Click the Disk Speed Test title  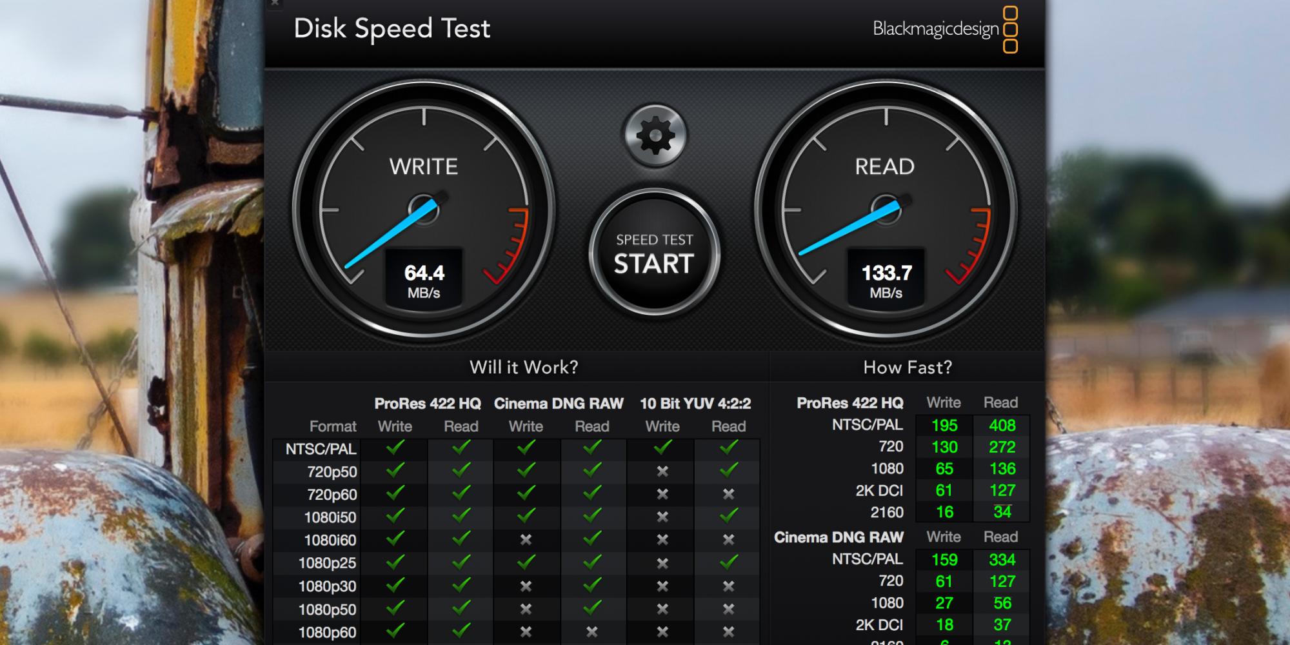pos(392,29)
